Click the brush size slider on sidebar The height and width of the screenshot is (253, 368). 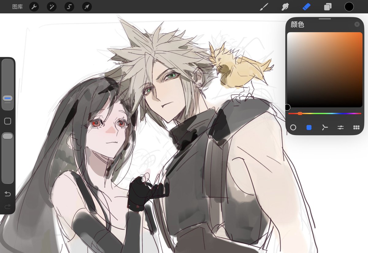[x=8, y=84]
